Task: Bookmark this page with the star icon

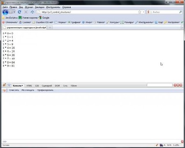Action: (140, 12)
